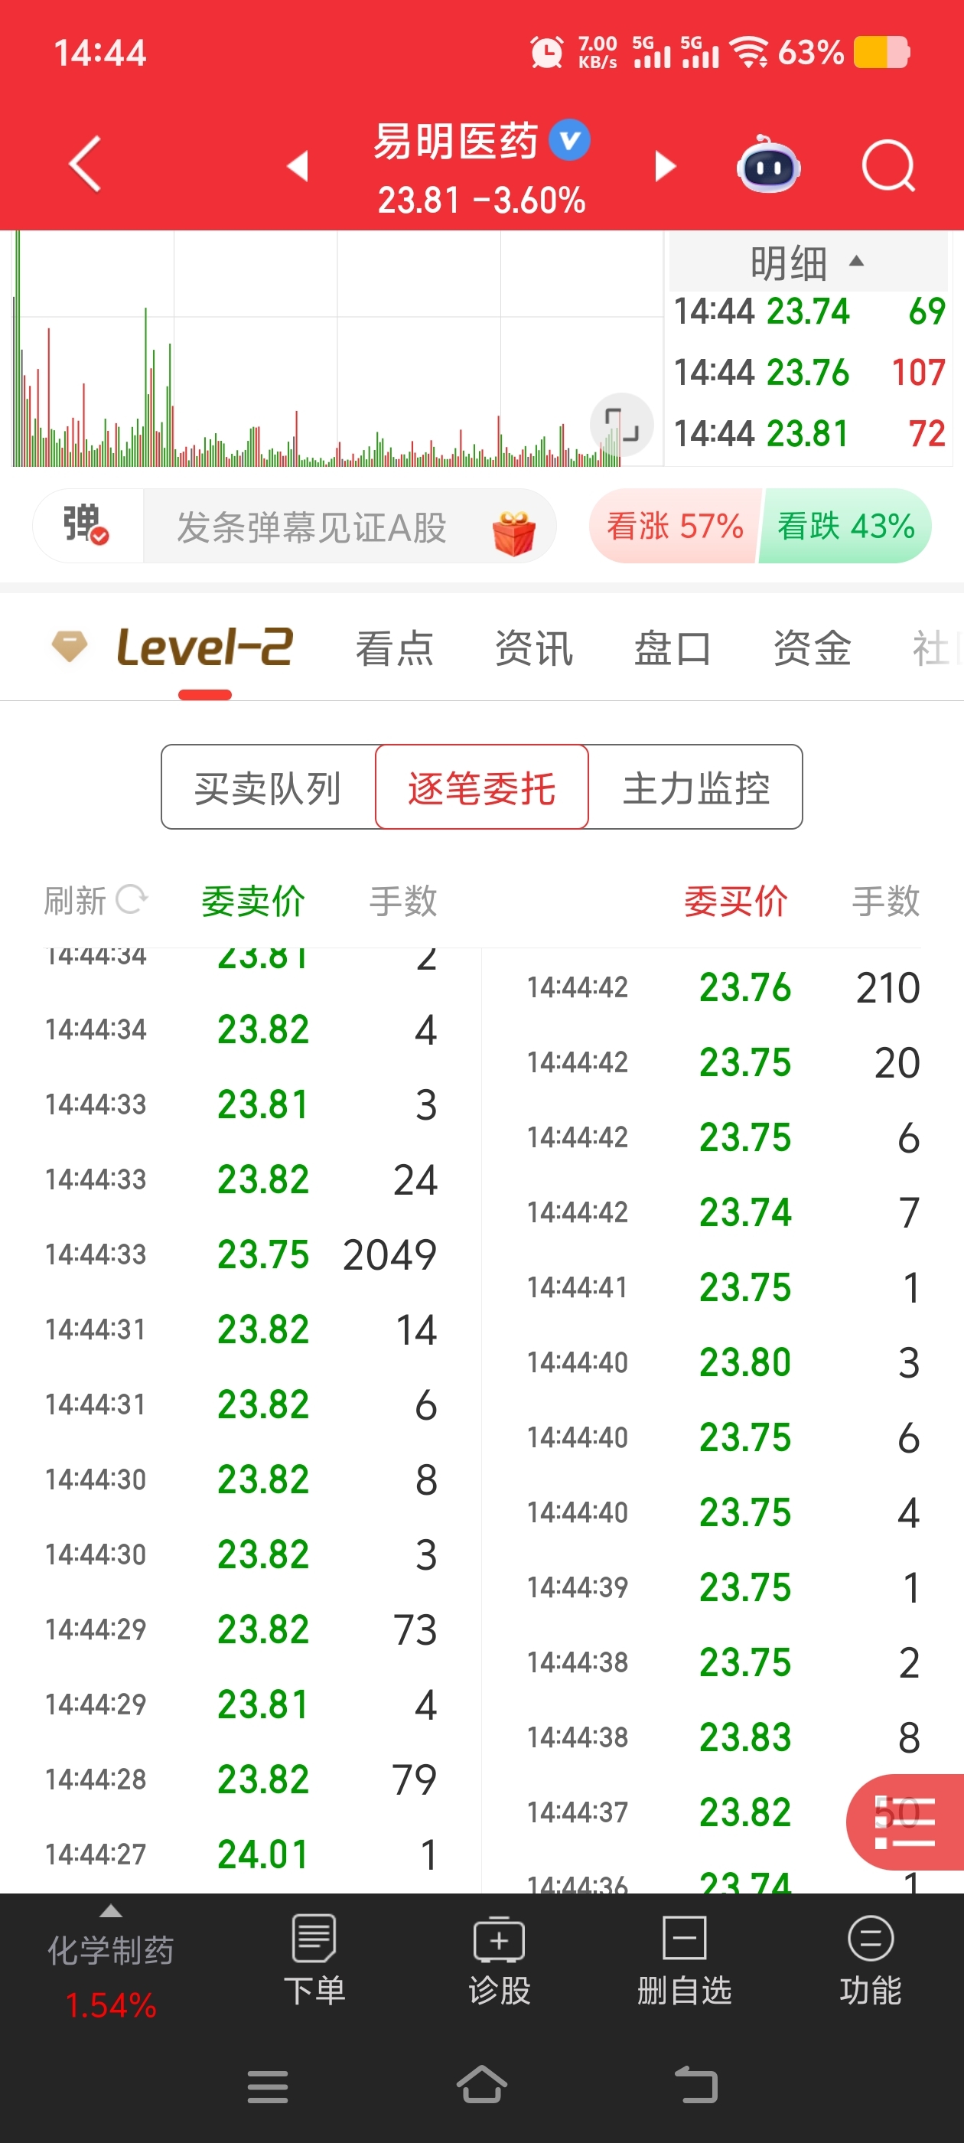The width and height of the screenshot is (964, 2143).
Task: Open the 功能 functions icon
Action: click(870, 1961)
